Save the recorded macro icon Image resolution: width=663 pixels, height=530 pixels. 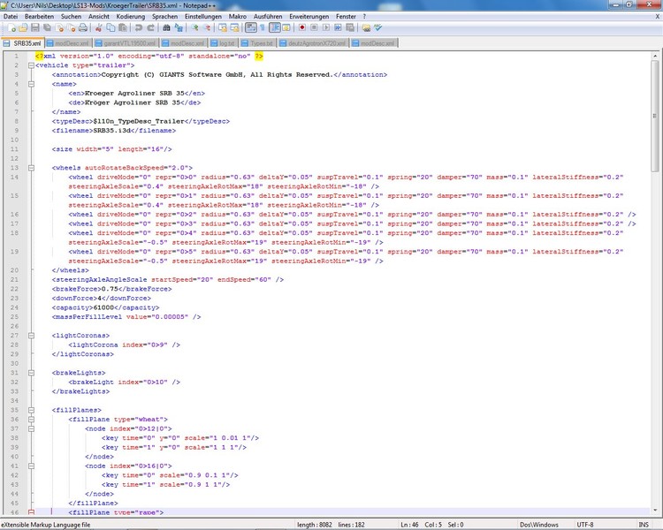(350, 28)
